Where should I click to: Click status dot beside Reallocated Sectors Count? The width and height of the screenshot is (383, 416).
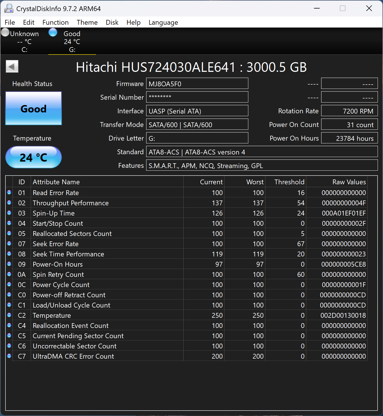[9, 233]
